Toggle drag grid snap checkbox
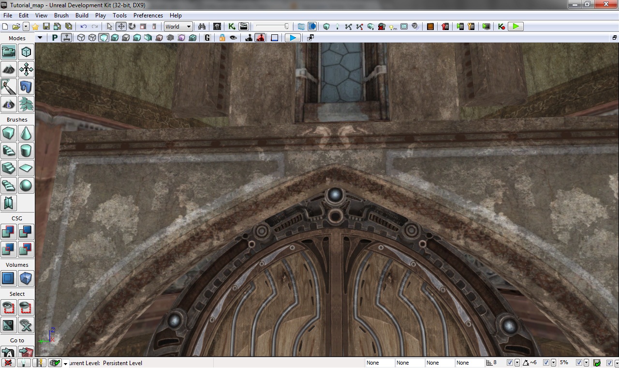 (510, 363)
